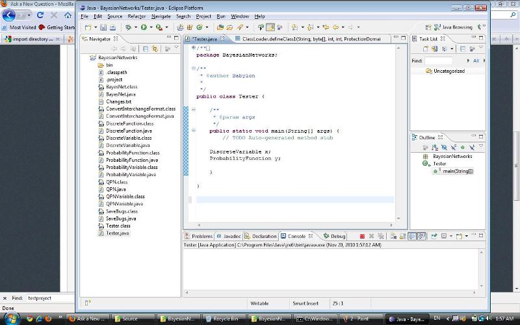Open Display Selected Console dropdown arrow
This screenshot has width=520, height=325.
[451, 236]
